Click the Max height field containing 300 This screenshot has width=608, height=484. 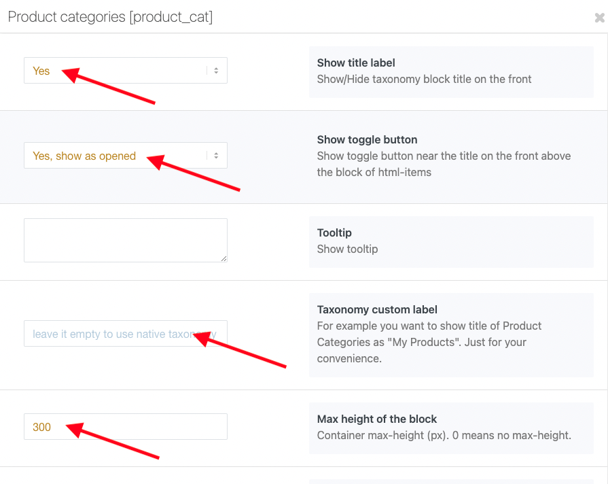[126, 426]
